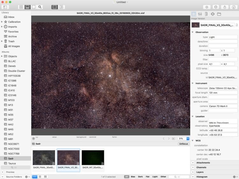Collapse the Observation section

192,32
